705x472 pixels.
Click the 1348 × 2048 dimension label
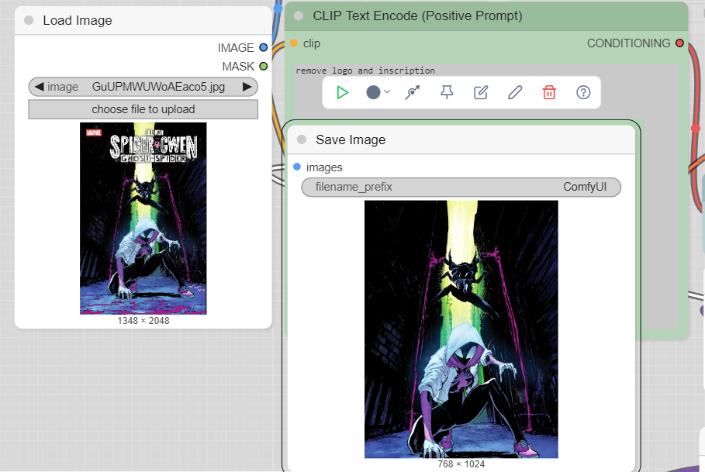143,321
